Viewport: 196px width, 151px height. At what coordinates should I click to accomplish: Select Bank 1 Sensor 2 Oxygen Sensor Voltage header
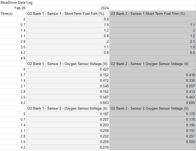coord(68,108)
